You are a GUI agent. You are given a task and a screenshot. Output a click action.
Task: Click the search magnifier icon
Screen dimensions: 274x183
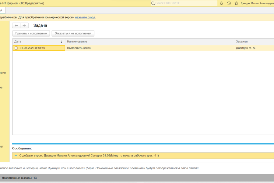153,3
